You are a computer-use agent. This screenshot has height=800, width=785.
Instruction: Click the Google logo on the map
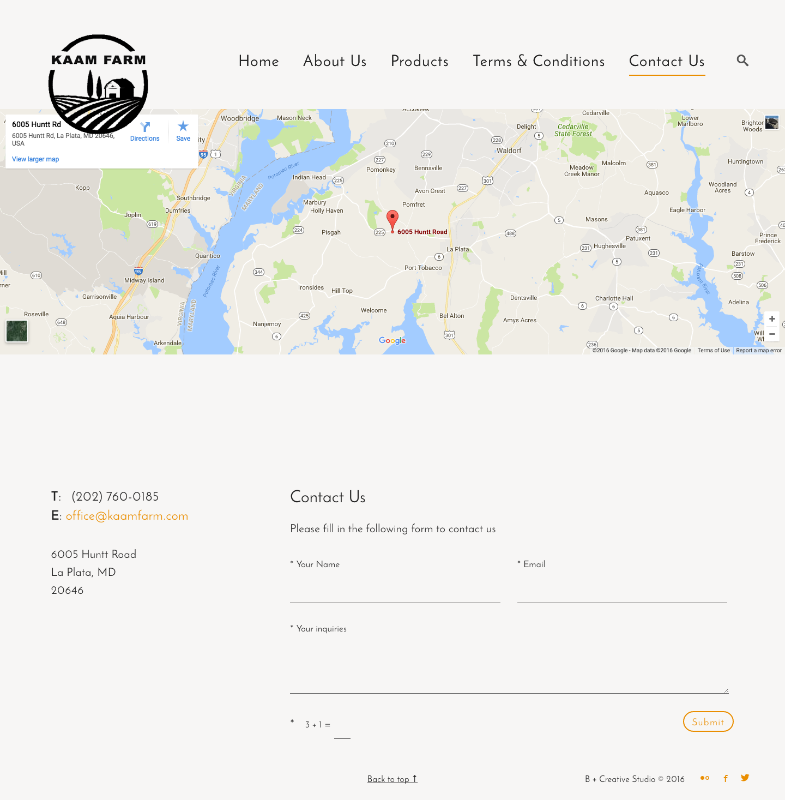(392, 341)
